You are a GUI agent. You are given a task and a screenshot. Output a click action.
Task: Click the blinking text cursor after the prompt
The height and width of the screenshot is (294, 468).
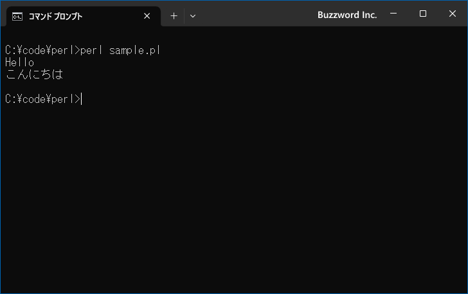pyautogui.click(x=82, y=99)
